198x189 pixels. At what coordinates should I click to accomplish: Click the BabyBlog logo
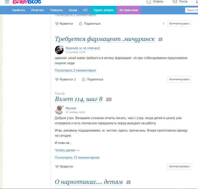27,2
